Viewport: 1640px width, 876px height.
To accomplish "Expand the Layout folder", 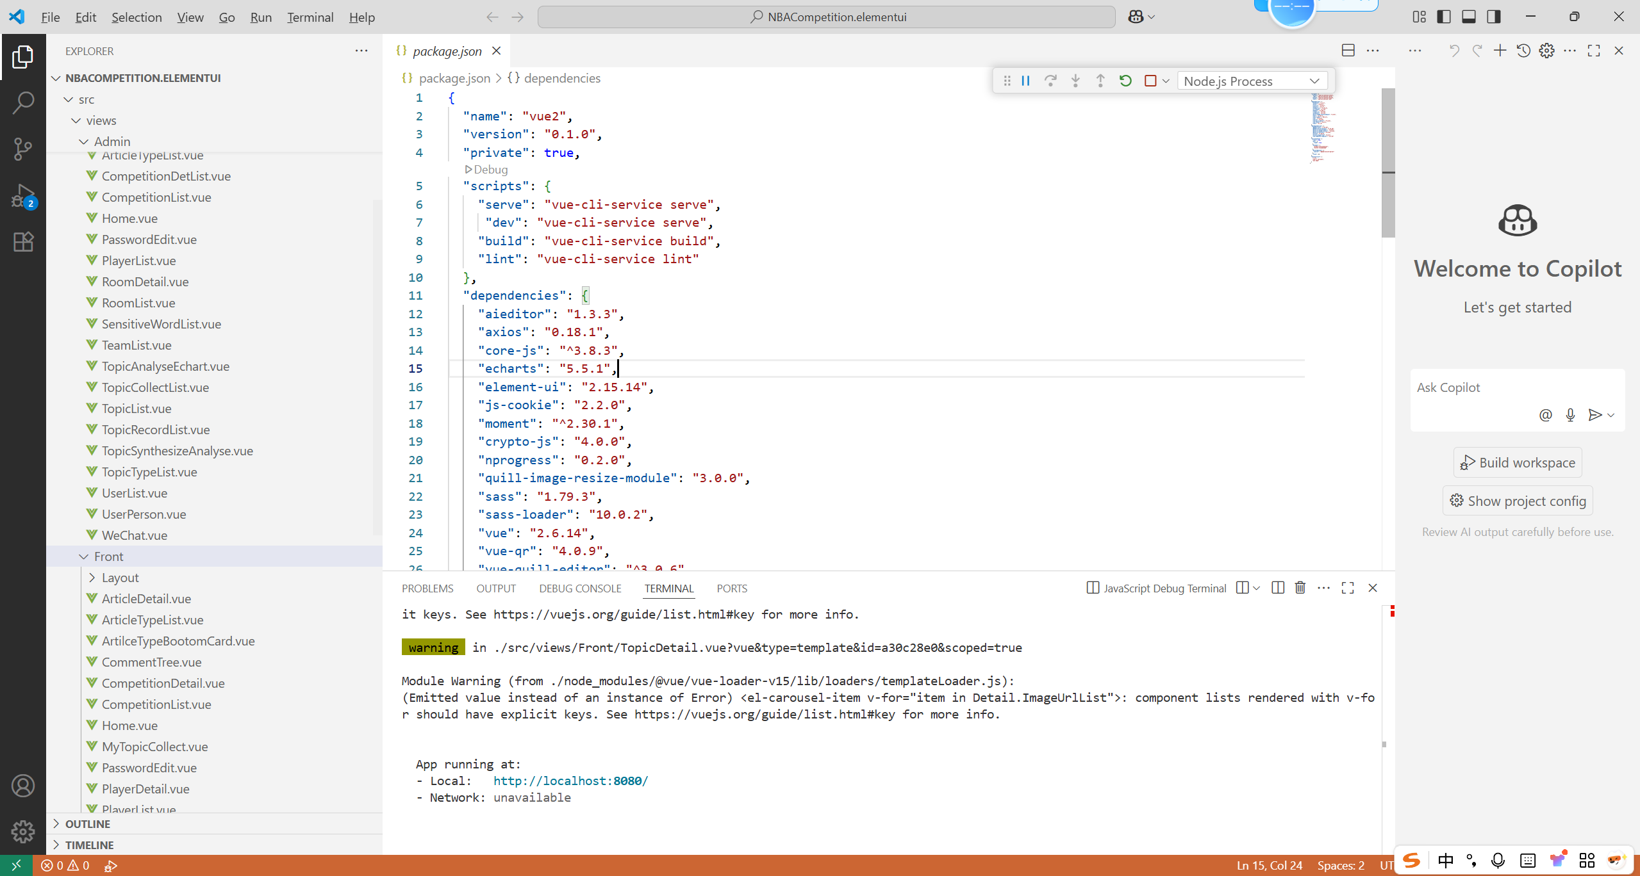I will pos(92,578).
